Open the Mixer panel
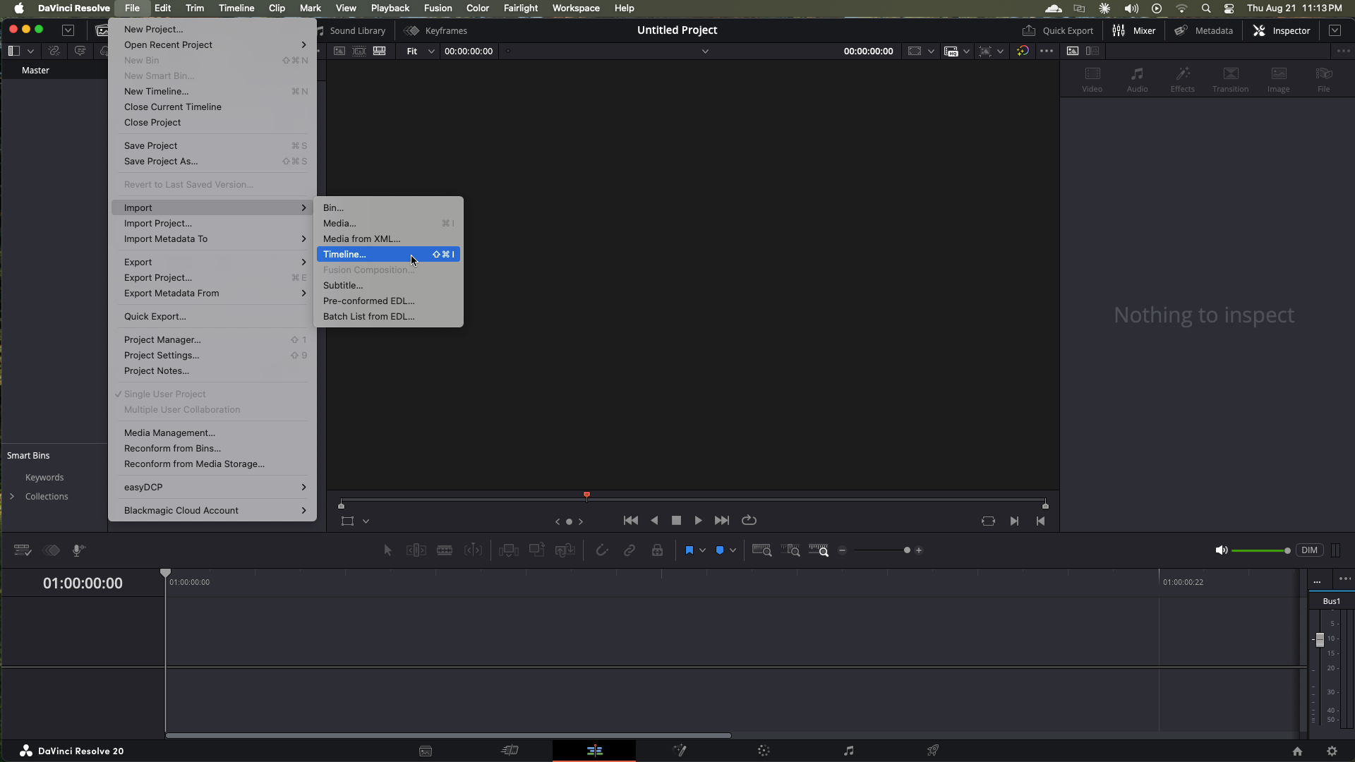Image resolution: width=1355 pixels, height=762 pixels. [1134, 30]
